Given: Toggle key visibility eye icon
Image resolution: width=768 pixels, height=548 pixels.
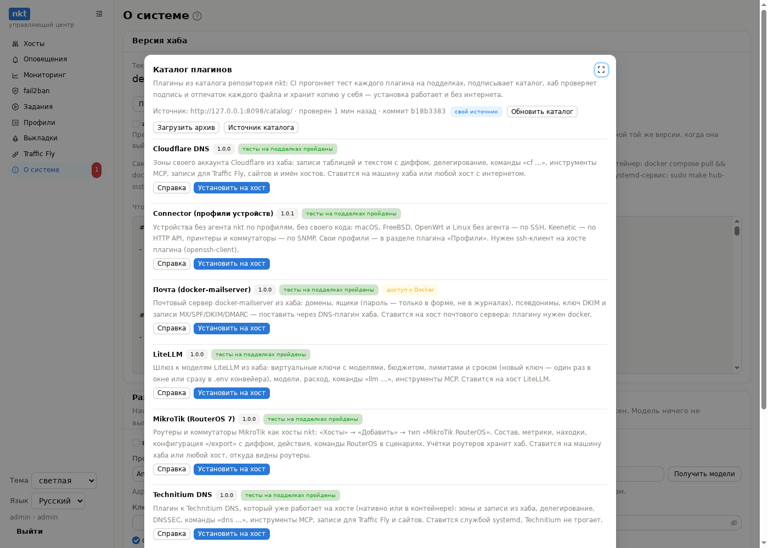Looking at the screenshot, I should tap(733, 523).
